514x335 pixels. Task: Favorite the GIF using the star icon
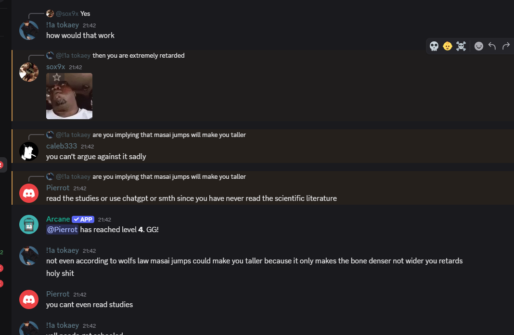[57, 77]
